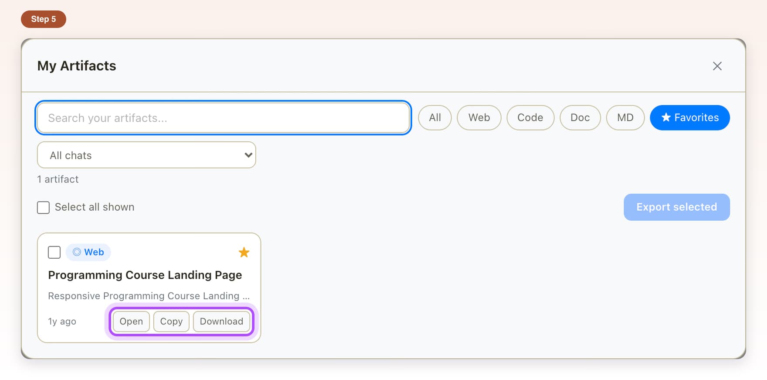Filter artifacts by MD type
767x380 pixels.
coord(625,118)
